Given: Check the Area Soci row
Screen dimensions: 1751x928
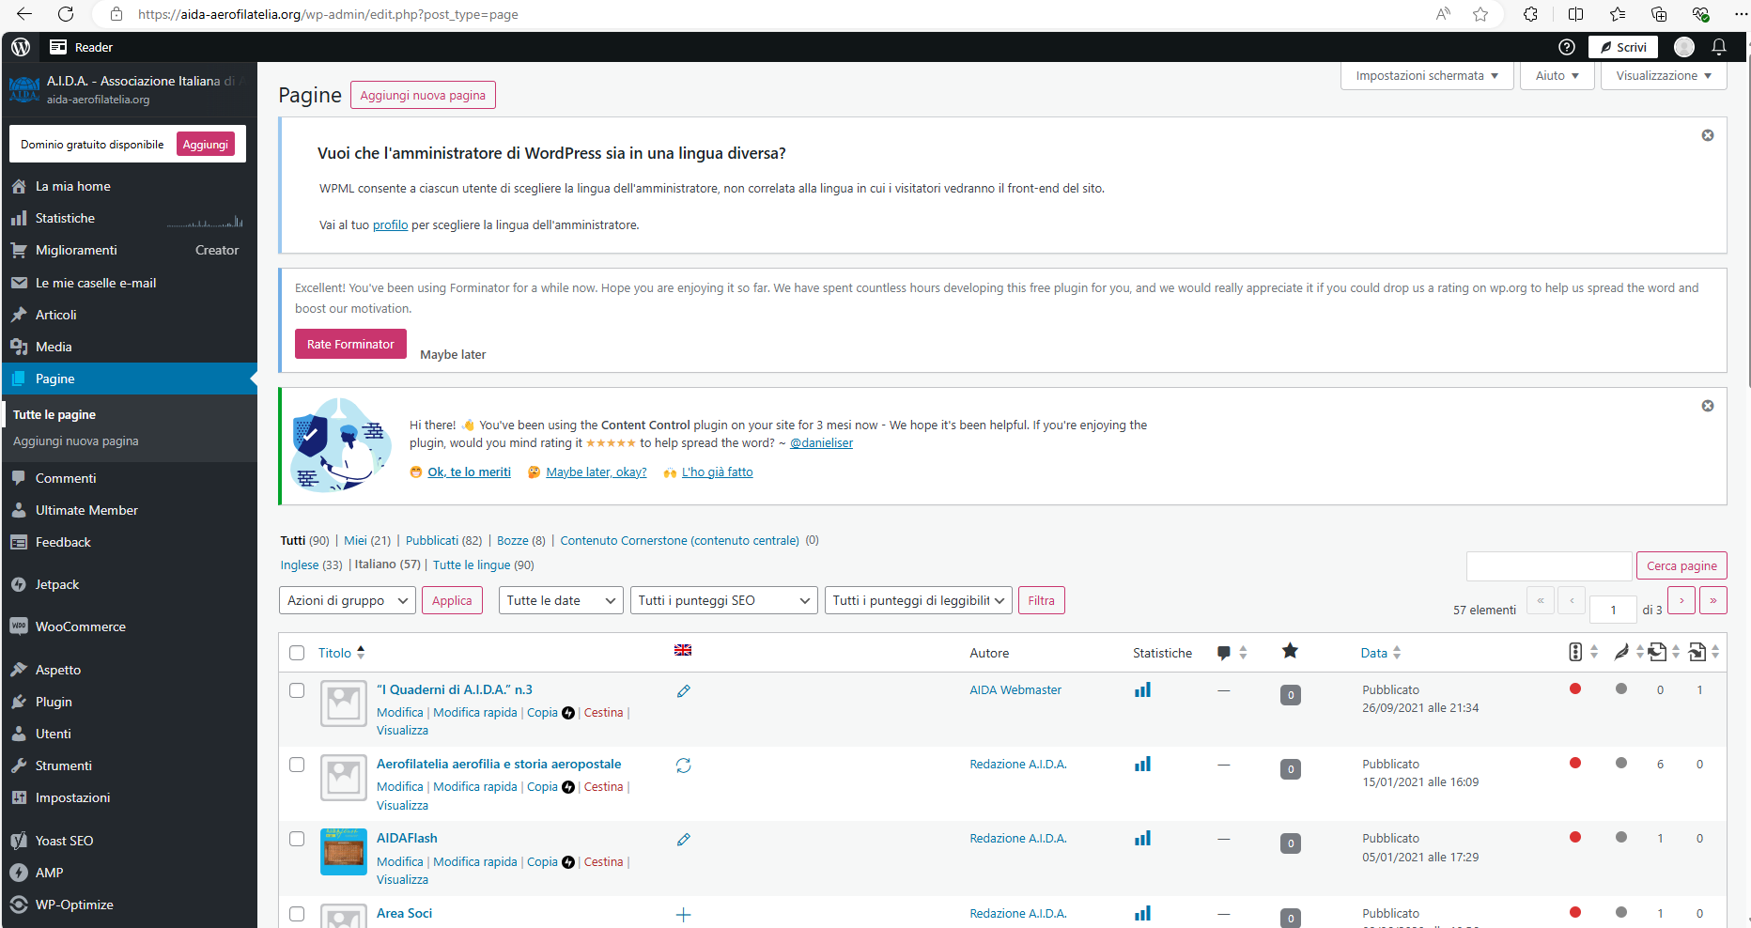Looking at the screenshot, I should coord(297,914).
